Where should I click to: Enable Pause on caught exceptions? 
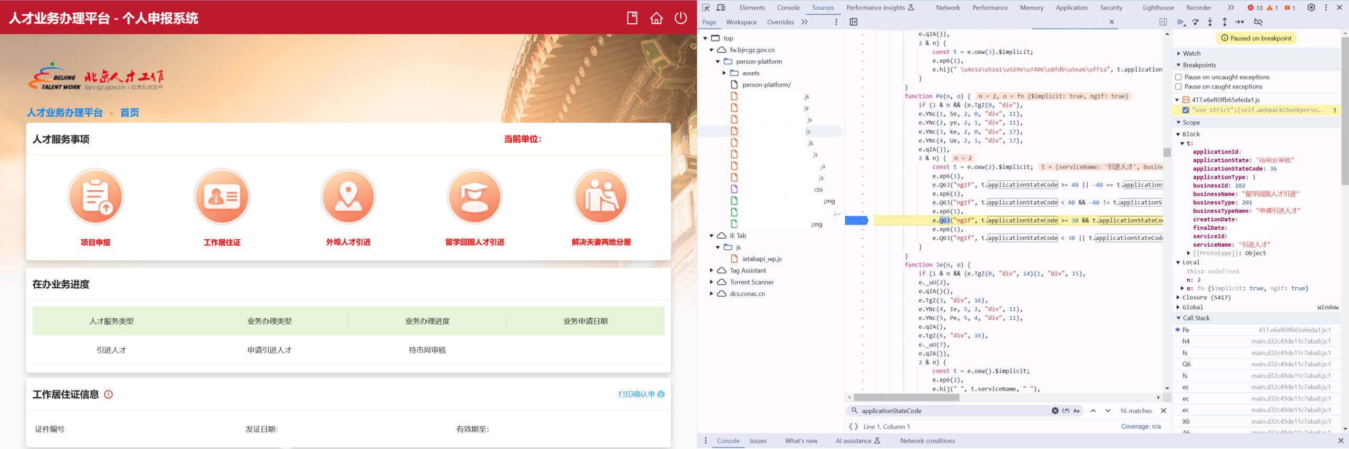click(1179, 86)
